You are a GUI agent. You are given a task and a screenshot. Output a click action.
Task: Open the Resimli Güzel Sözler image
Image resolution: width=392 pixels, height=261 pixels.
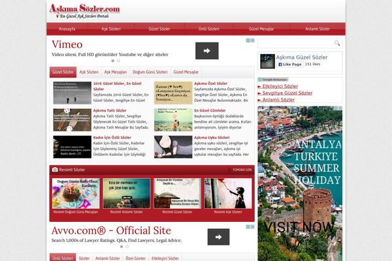click(x=177, y=193)
